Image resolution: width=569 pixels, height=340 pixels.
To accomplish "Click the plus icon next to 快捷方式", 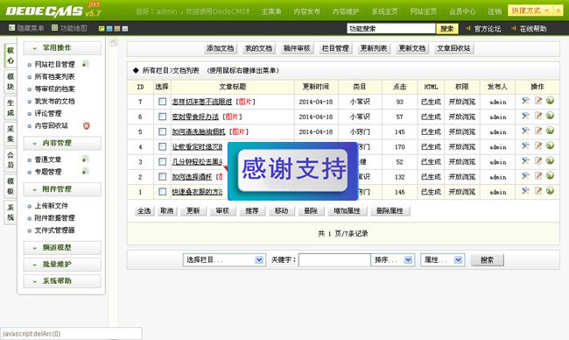I will pos(558,11).
